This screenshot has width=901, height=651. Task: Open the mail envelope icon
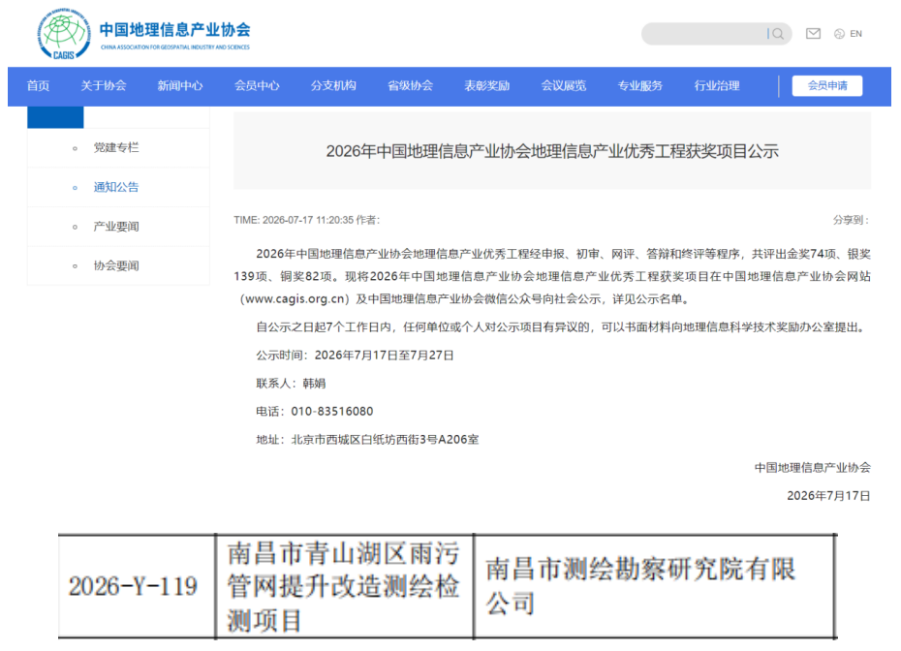[813, 34]
